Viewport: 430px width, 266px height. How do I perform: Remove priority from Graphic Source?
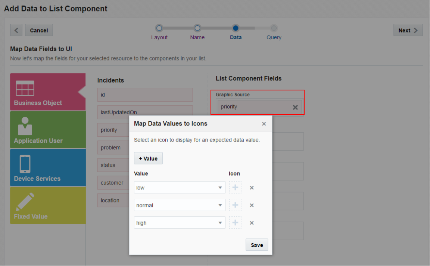295,107
